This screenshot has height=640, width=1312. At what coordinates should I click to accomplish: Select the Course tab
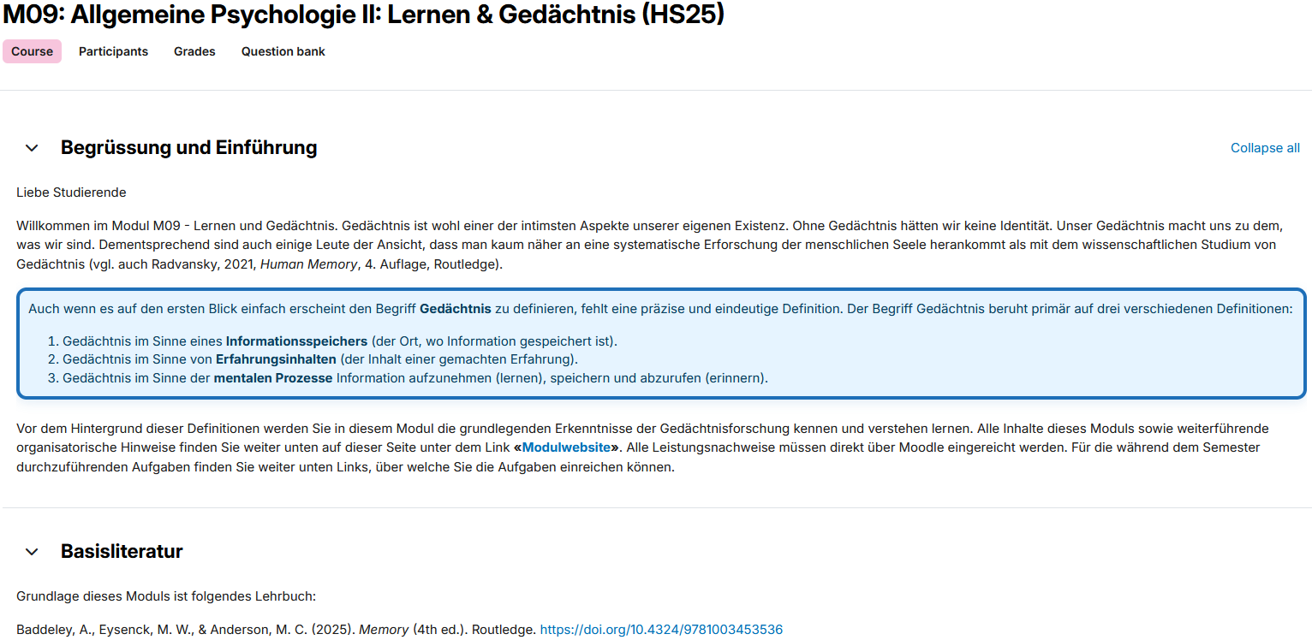[33, 51]
